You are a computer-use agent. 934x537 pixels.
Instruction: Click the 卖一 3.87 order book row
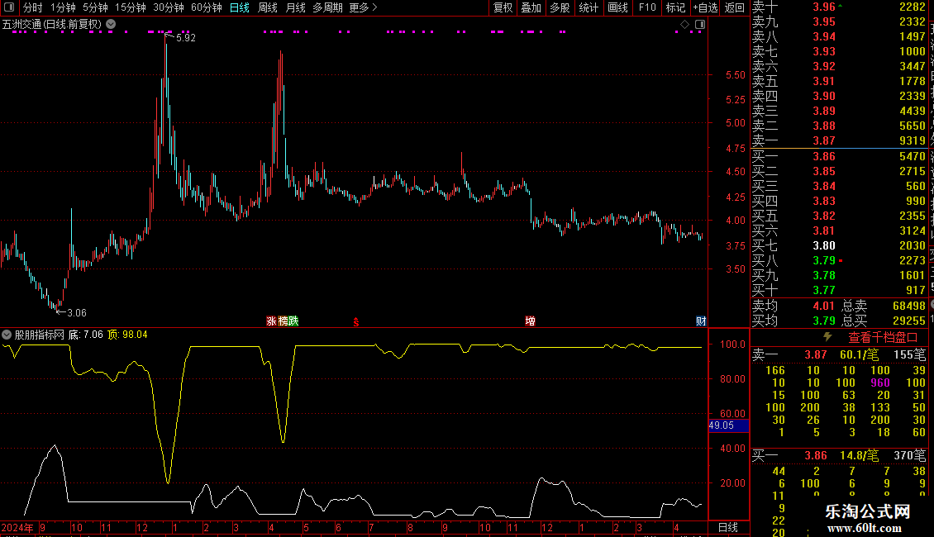click(x=839, y=140)
